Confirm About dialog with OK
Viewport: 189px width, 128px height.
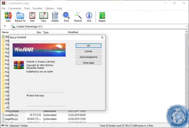click(x=89, y=46)
